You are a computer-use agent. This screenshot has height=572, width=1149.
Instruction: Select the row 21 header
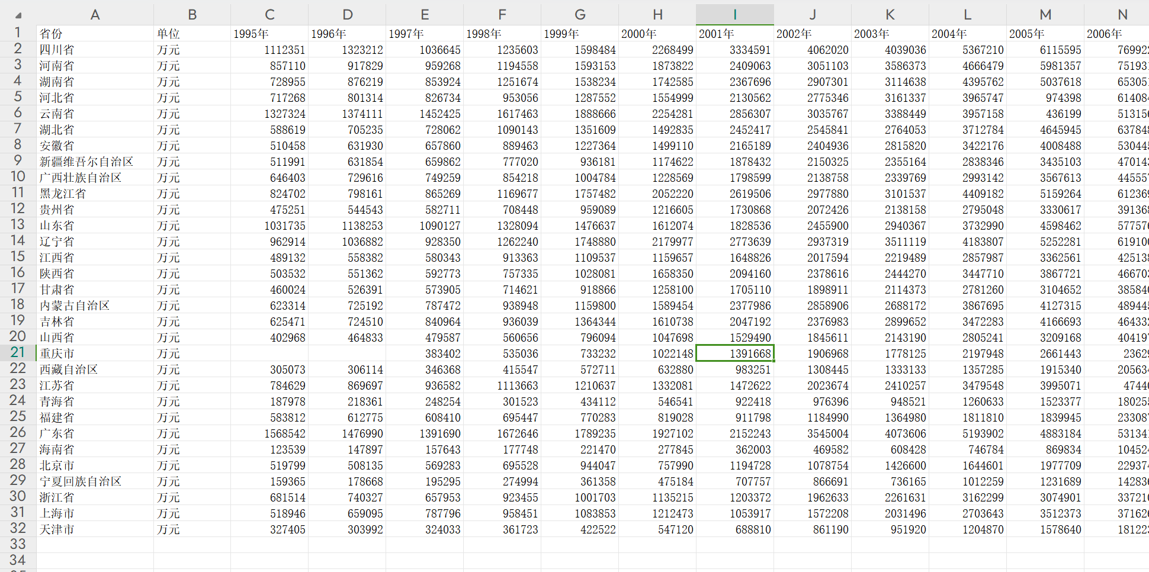tap(18, 353)
